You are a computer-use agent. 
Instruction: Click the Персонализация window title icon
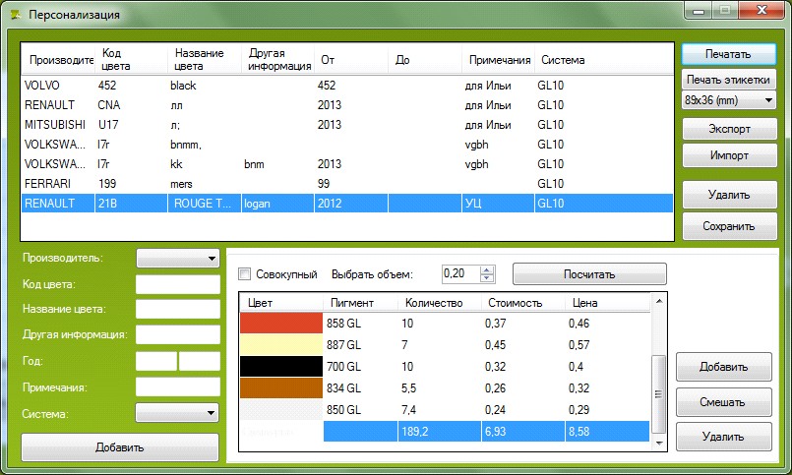16,15
